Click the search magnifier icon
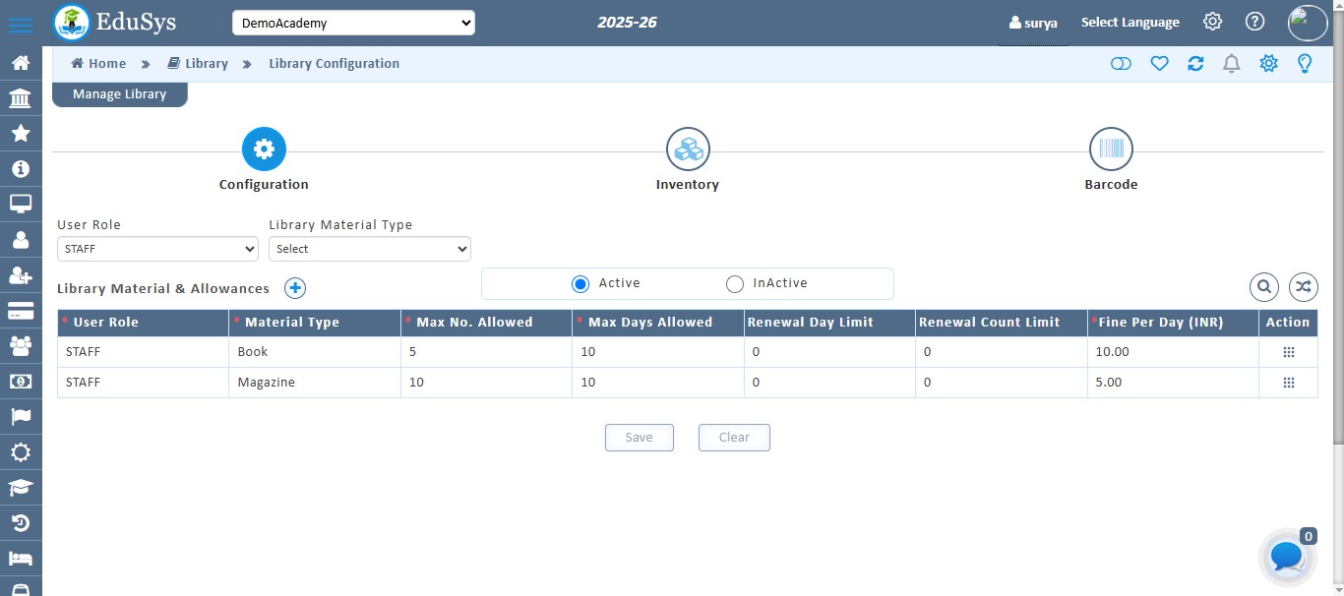 coord(1263,286)
